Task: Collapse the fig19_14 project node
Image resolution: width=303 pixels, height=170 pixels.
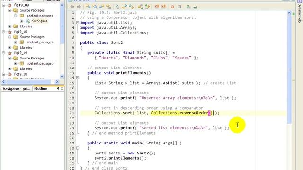Action: [x=4, y=53]
